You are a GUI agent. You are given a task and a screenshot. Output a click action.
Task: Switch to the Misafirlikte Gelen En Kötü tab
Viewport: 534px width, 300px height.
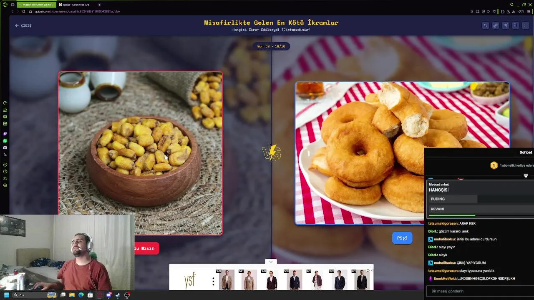[x=36, y=5]
